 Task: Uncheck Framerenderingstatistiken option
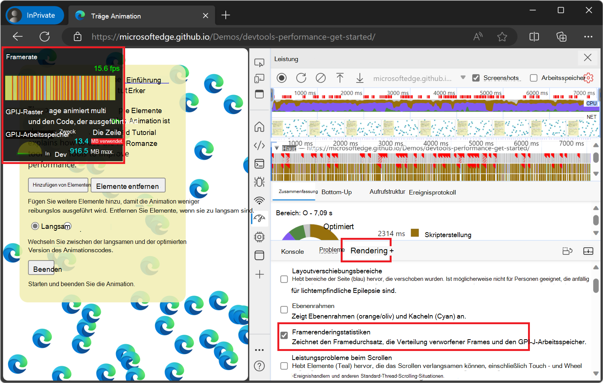coord(284,335)
